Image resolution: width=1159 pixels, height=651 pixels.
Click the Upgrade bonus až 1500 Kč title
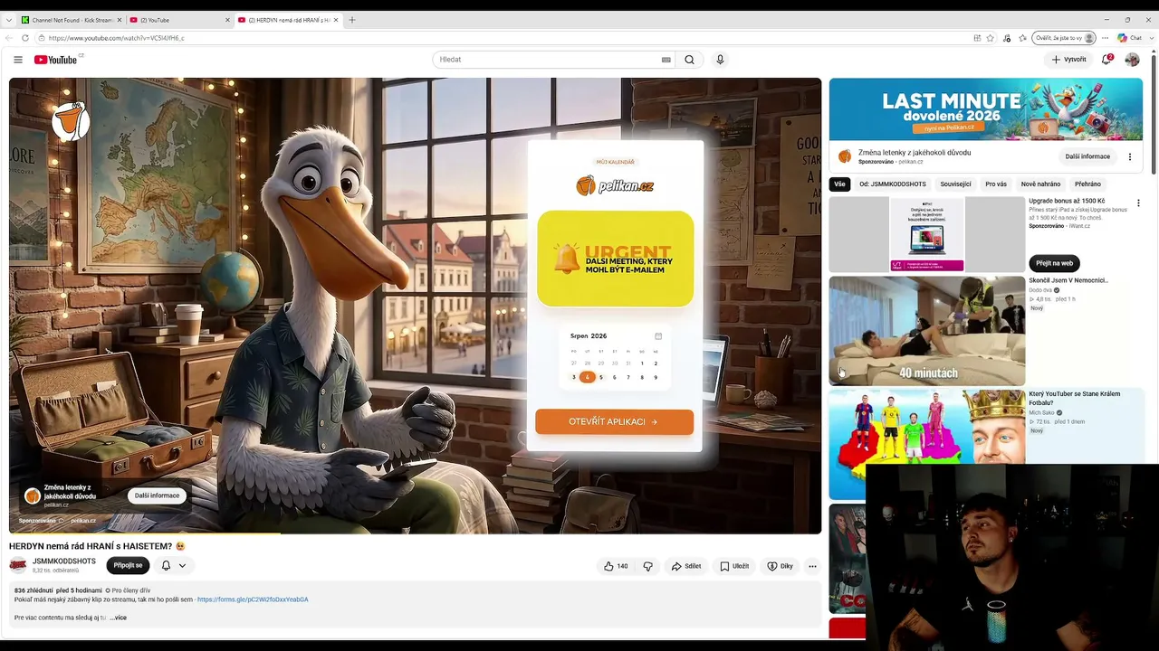click(1066, 201)
